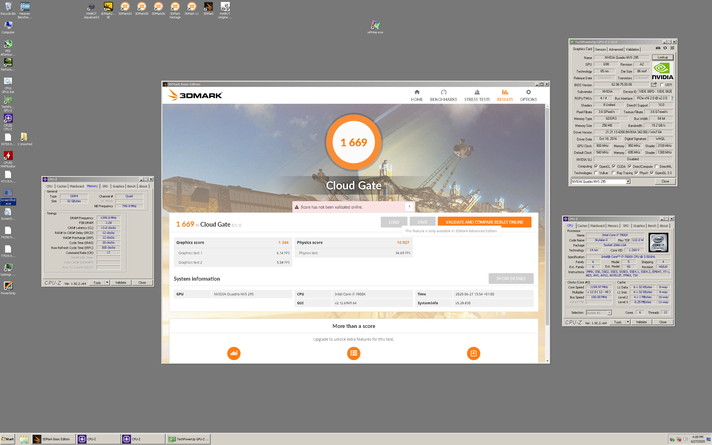Click the 3DMark vertical scrollbar thumb
This screenshot has height=445, width=712.
click(547, 217)
